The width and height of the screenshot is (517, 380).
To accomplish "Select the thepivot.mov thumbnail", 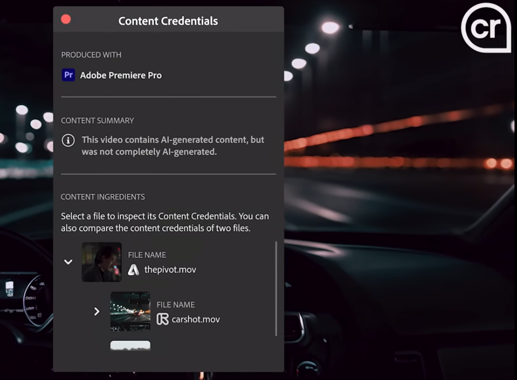I will click(x=102, y=262).
